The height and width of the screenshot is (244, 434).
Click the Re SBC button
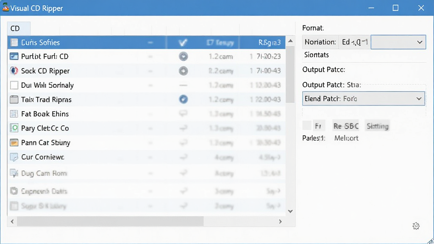[346, 126]
